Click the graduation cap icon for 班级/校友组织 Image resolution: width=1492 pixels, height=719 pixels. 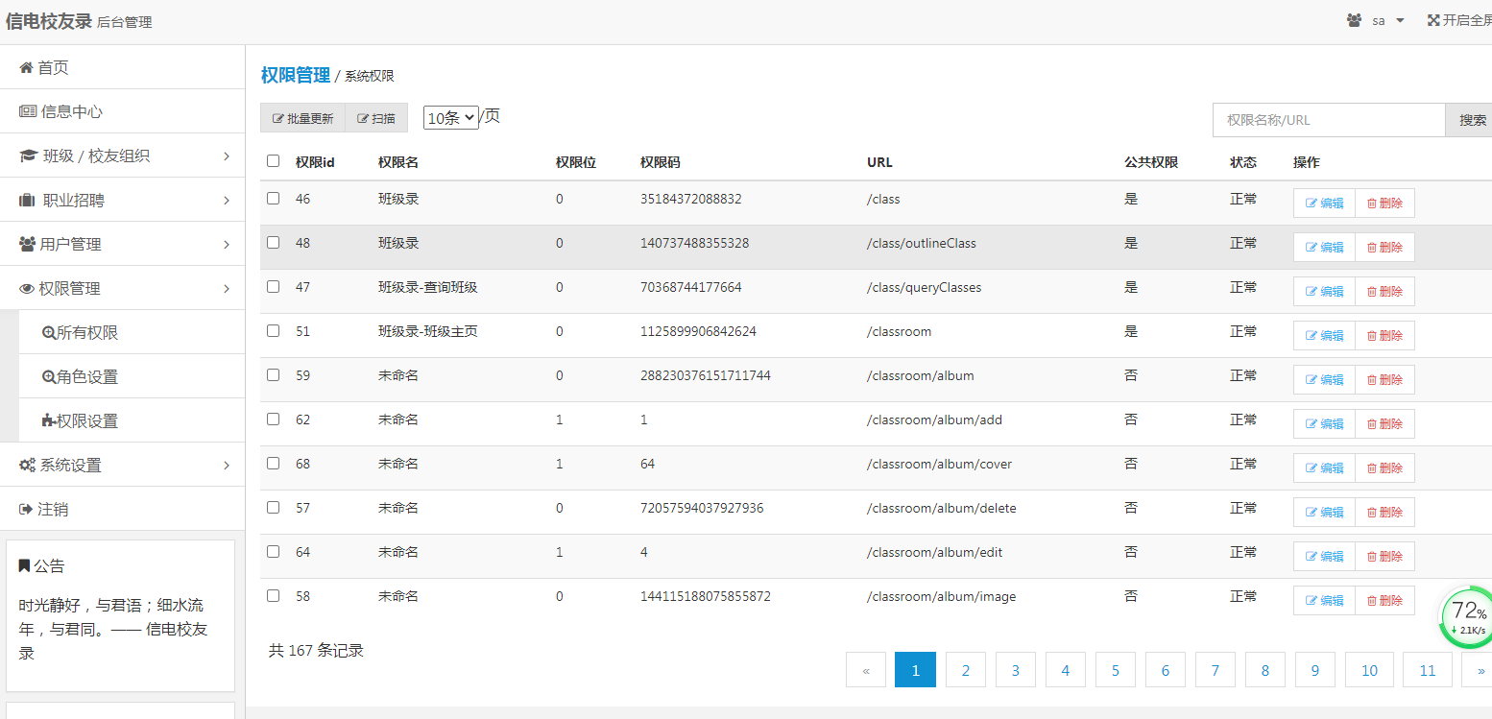pos(28,156)
